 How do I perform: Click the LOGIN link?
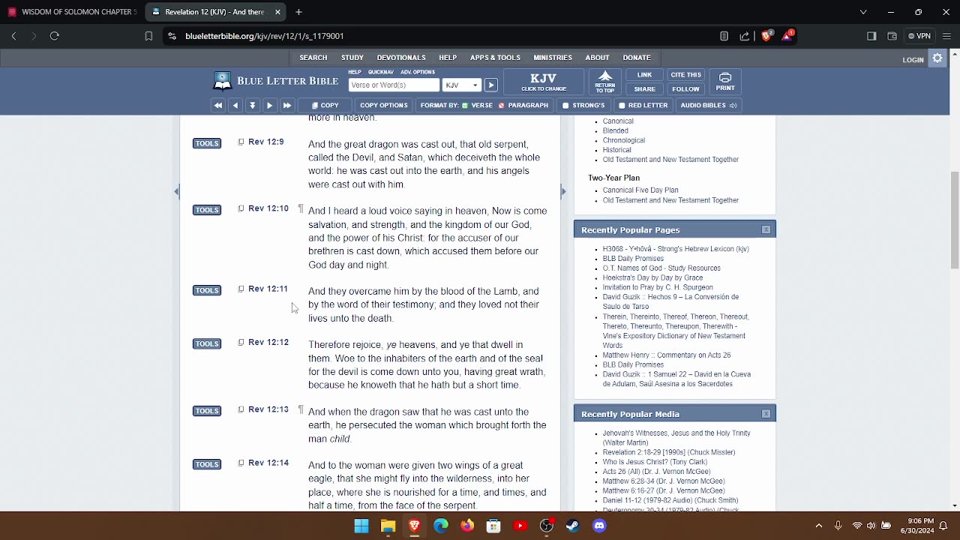[913, 60]
